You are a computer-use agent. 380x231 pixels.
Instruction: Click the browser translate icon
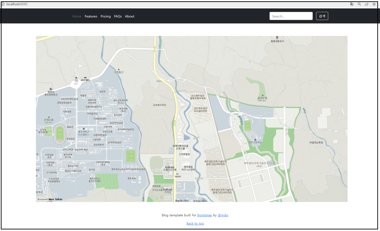coord(352,4)
